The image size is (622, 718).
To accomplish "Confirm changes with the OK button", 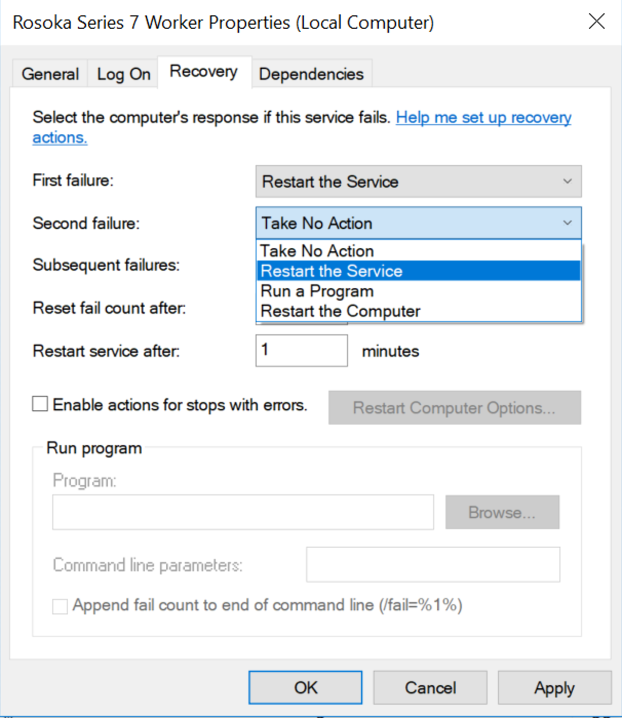I will (305, 687).
